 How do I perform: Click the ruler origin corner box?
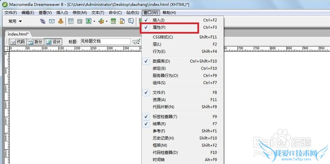pos(7,49)
